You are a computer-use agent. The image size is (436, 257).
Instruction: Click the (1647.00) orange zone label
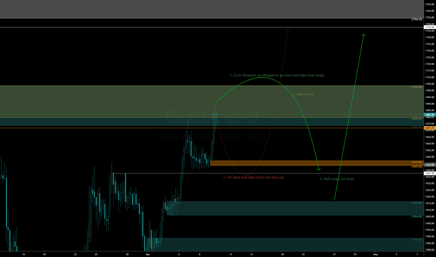click(417, 162)
